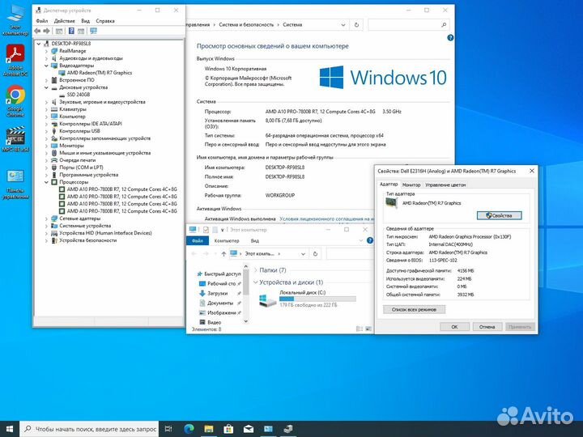Expand the USB controllers node
Viewport: 583px width, 437px height.
tap(46, 131)
